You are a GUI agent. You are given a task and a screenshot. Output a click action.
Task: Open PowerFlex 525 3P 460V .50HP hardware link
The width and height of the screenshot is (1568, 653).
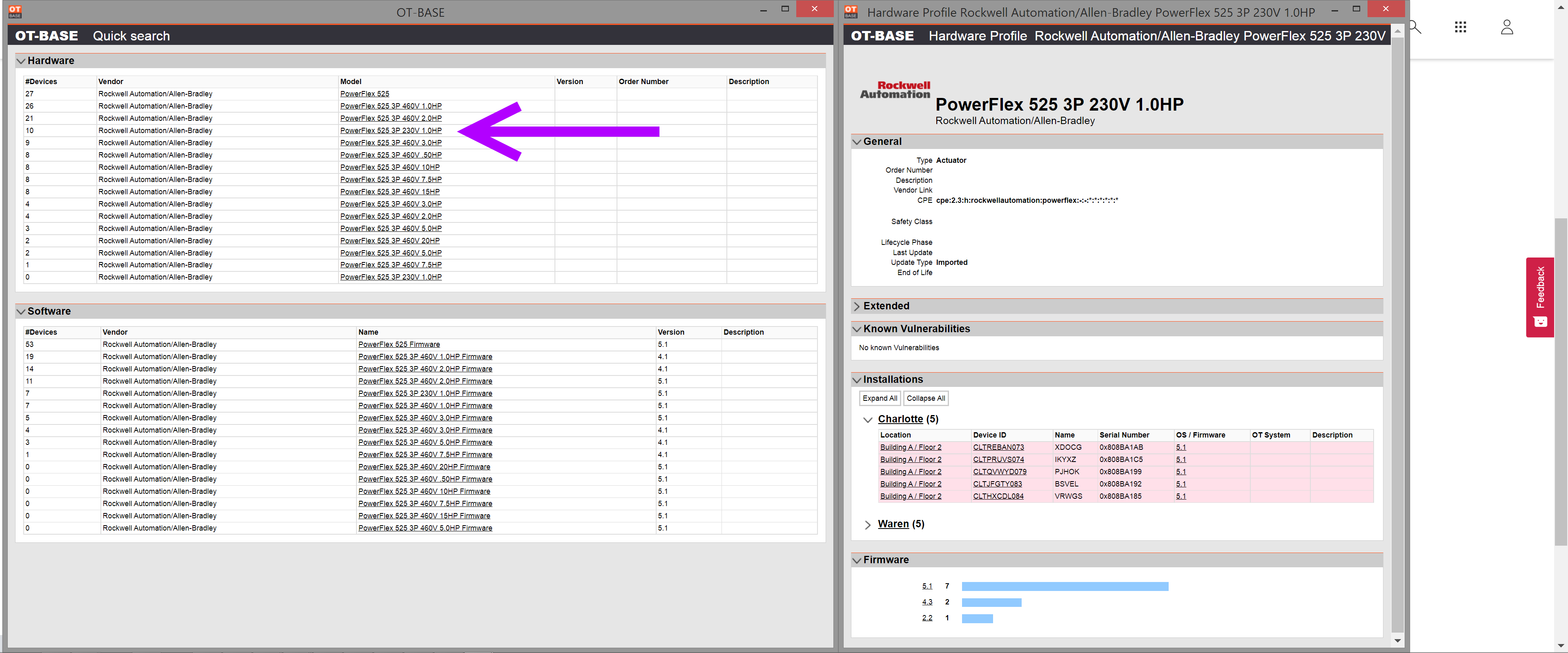[391, 155]
